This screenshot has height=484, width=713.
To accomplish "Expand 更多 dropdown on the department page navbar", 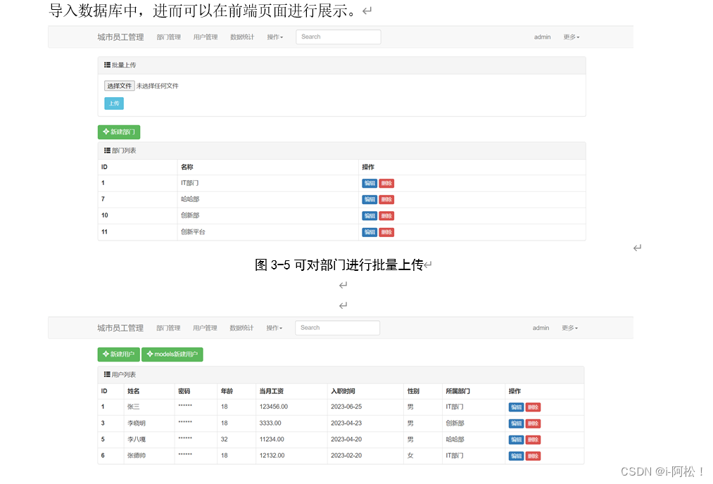I will (571, 37).
